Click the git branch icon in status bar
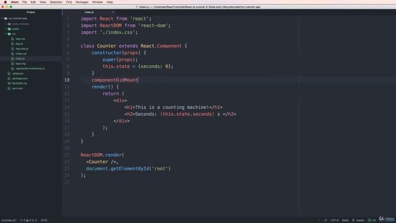The image size is (396, 223). click(x=353, y=221)
